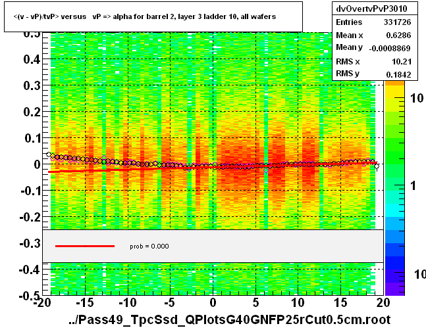Viewport: 426px width, 328px height.
Task: Click the plot title text box
Action: 153,17
